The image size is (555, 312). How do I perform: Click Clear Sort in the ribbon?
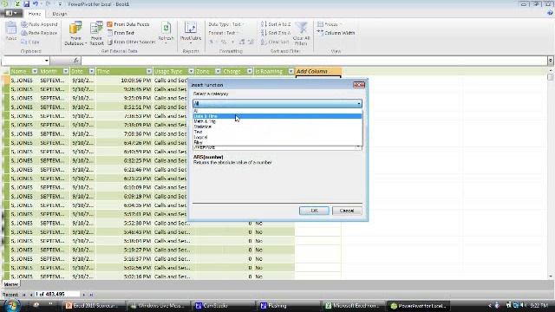(x=275, y=42)
